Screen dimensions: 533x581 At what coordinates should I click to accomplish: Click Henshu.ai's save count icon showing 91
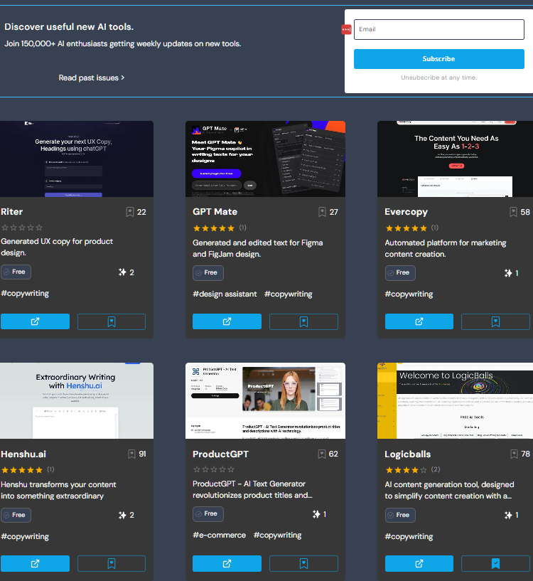131,454
